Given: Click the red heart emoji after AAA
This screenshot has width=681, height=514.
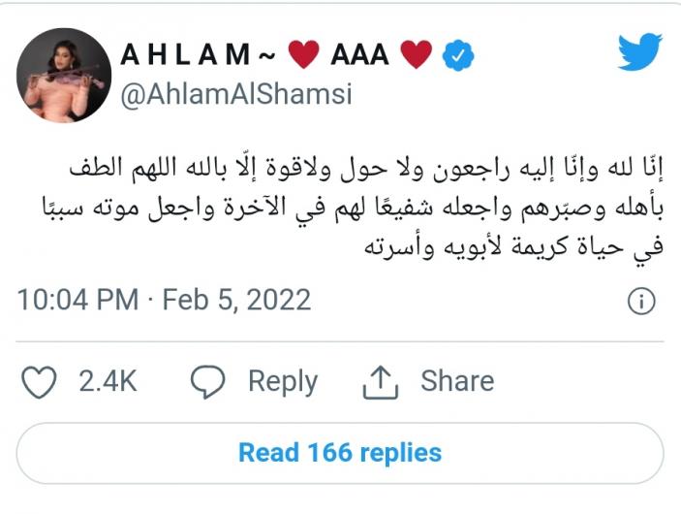Looking at the screenshot, I should [x=417, y=54].
